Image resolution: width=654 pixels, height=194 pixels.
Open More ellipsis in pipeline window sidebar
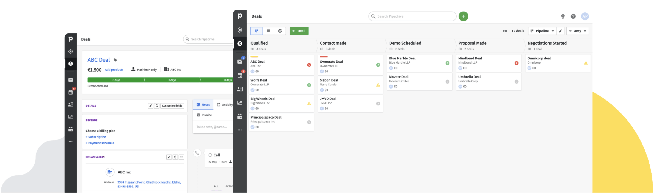coord(240,130)
